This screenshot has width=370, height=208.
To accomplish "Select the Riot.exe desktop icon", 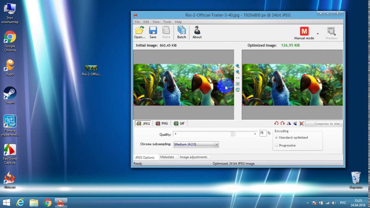I will click(10, 180).
